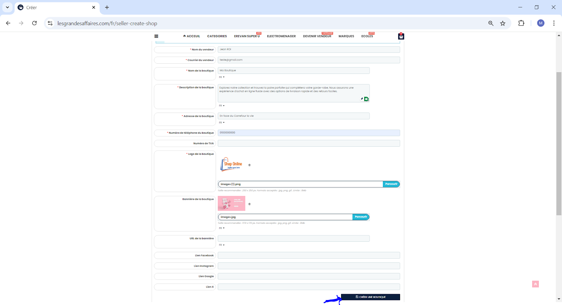The image size is (562, 305).
Task: Open MARQUES menu item
Action: [346, 36]
